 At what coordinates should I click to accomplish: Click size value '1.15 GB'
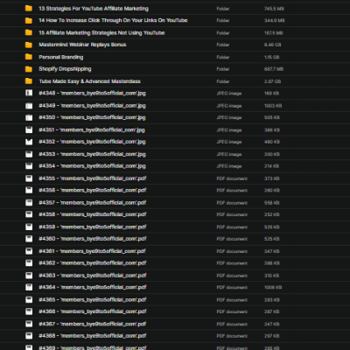click(x=272, y=57)
